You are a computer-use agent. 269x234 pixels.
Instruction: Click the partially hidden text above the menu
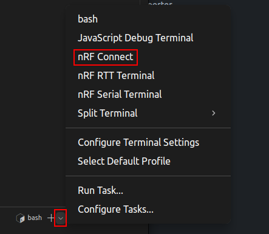pyautogui.click(x=160, y=3)
